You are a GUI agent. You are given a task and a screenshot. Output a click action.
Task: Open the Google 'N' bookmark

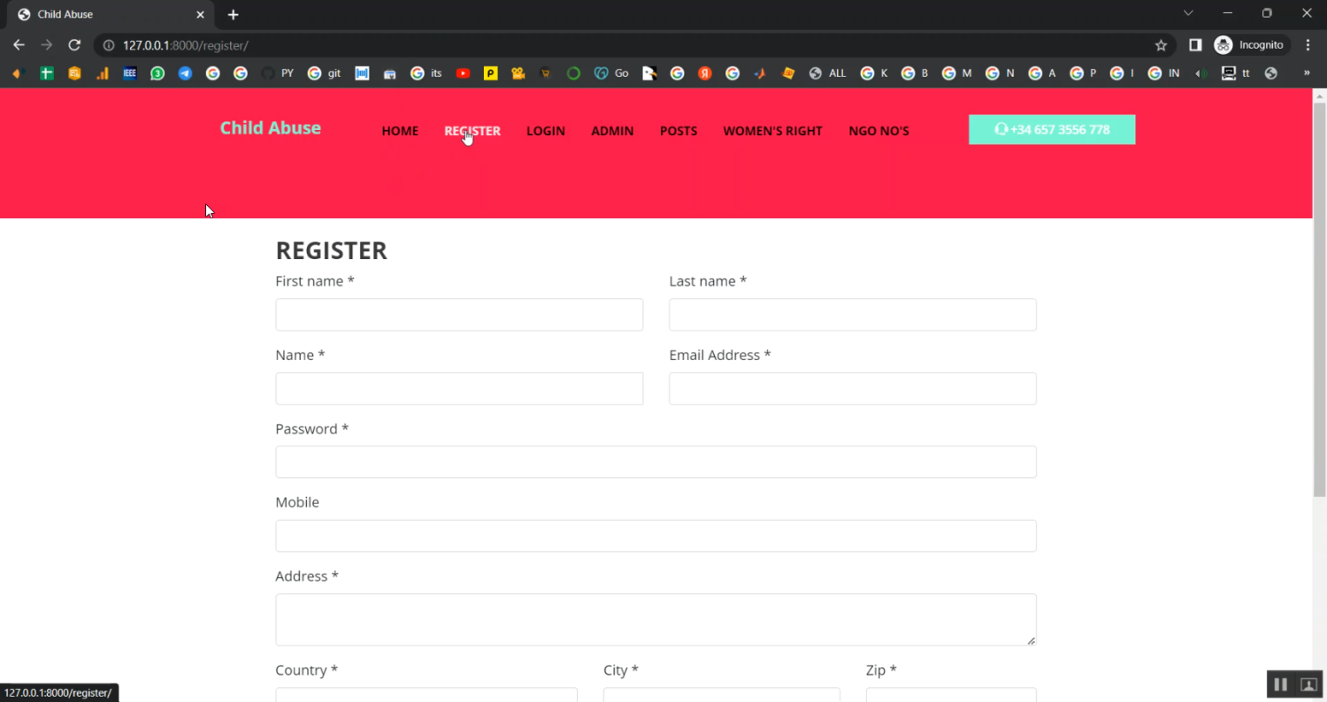[x=1001, y=73]
